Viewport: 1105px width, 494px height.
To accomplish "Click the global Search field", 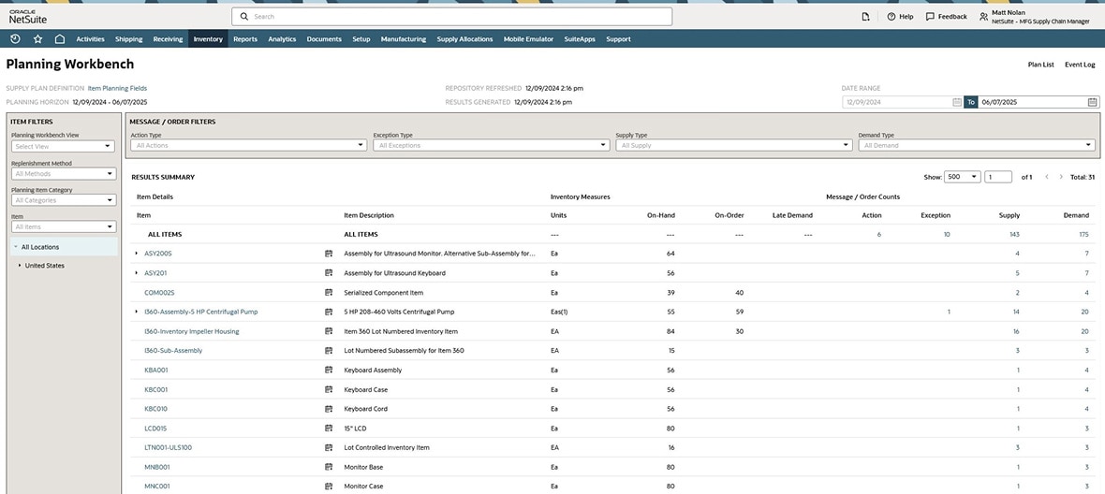I will [x=451, y=17].
